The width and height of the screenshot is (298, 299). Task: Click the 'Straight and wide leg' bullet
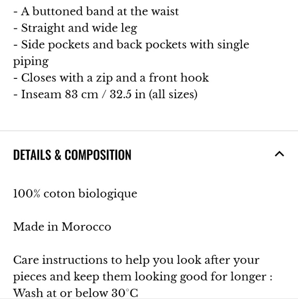click(x=75, y=28)
